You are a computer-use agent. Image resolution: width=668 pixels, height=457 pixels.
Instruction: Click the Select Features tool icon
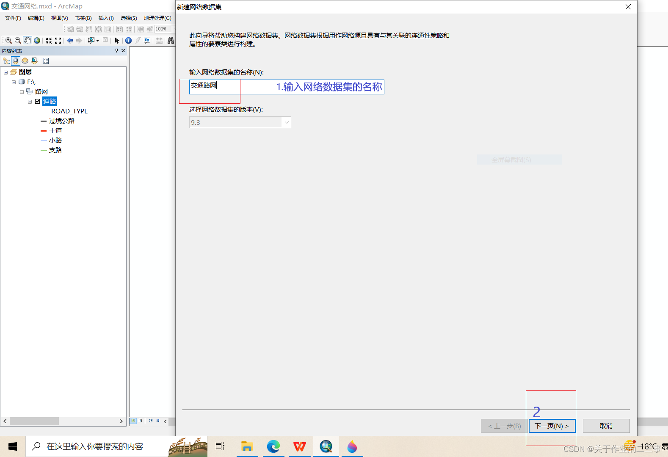coord(91,41)
